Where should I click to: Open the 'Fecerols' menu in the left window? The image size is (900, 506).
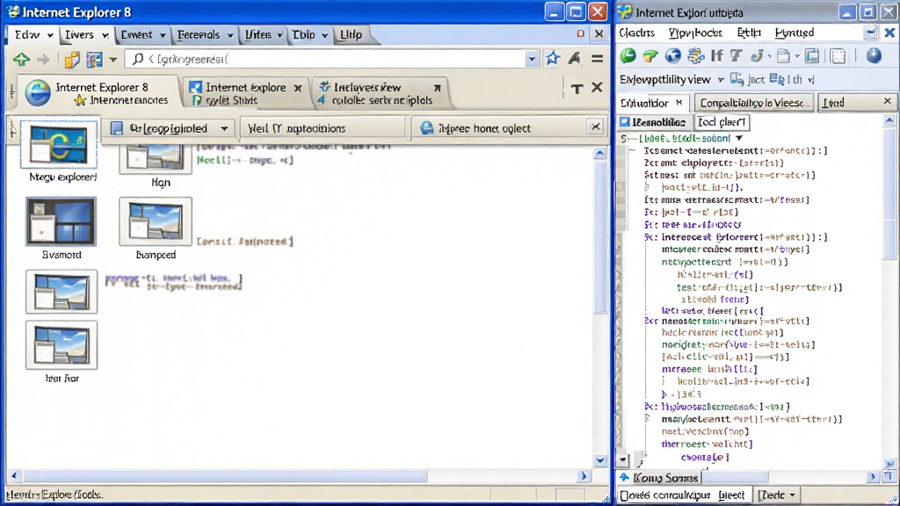click(204, 35)
